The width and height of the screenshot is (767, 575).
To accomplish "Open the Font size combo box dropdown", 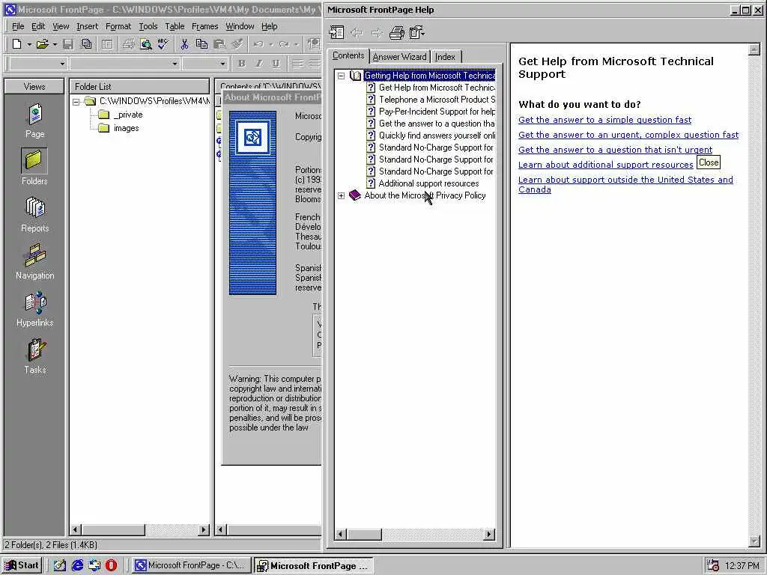I will (x=222, y=64).
